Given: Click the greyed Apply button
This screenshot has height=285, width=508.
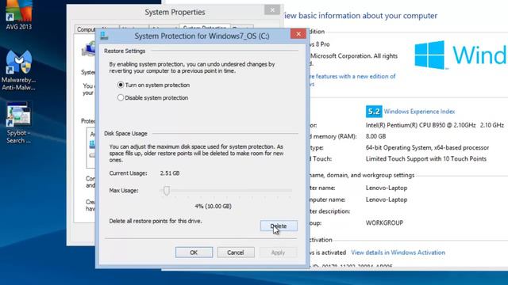Looking at the screenshot, I should click(x=278, y=253).
